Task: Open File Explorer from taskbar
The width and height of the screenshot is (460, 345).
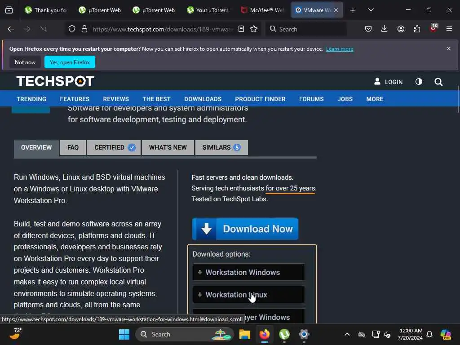Action: coord(245,334)
